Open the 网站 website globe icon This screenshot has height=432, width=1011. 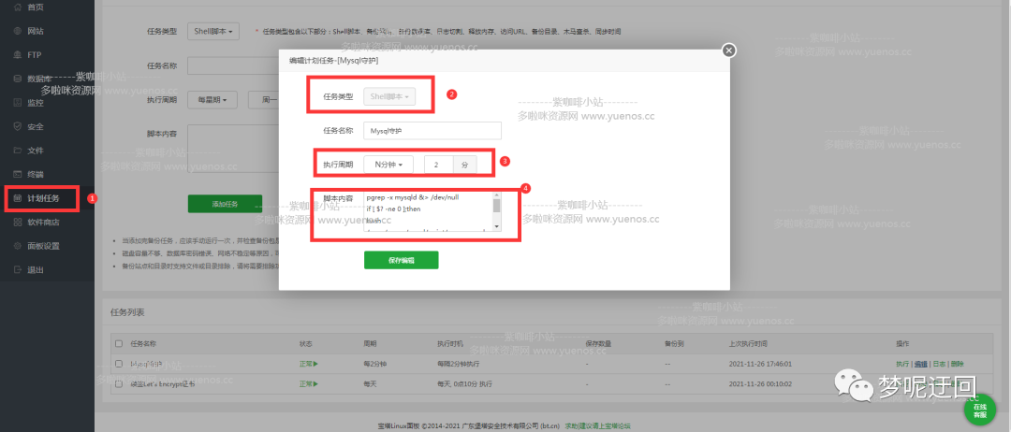[x=18, y=31]
